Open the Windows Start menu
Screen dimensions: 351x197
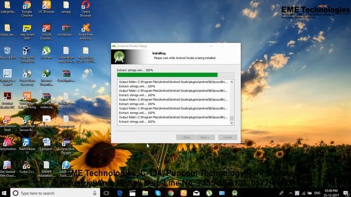pyautogui.click(x=4, y=193)
